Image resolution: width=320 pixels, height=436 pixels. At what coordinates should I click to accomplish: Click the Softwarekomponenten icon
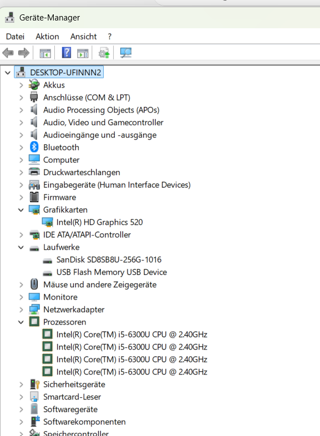point(35,422)
